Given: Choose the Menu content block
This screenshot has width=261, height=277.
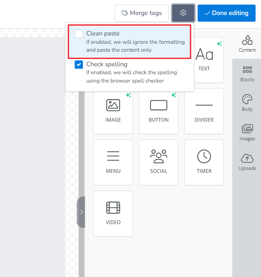Looking at the screenshot, I should pos(113,162).
